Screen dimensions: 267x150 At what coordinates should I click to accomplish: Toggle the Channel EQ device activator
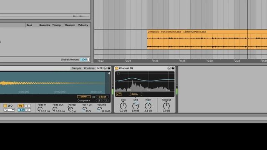[x=116, y=68]
